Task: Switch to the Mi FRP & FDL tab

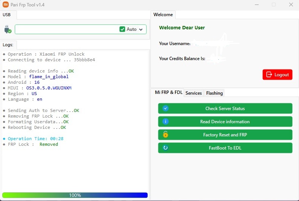Action: pyautogui.click(x=169, y=92)
